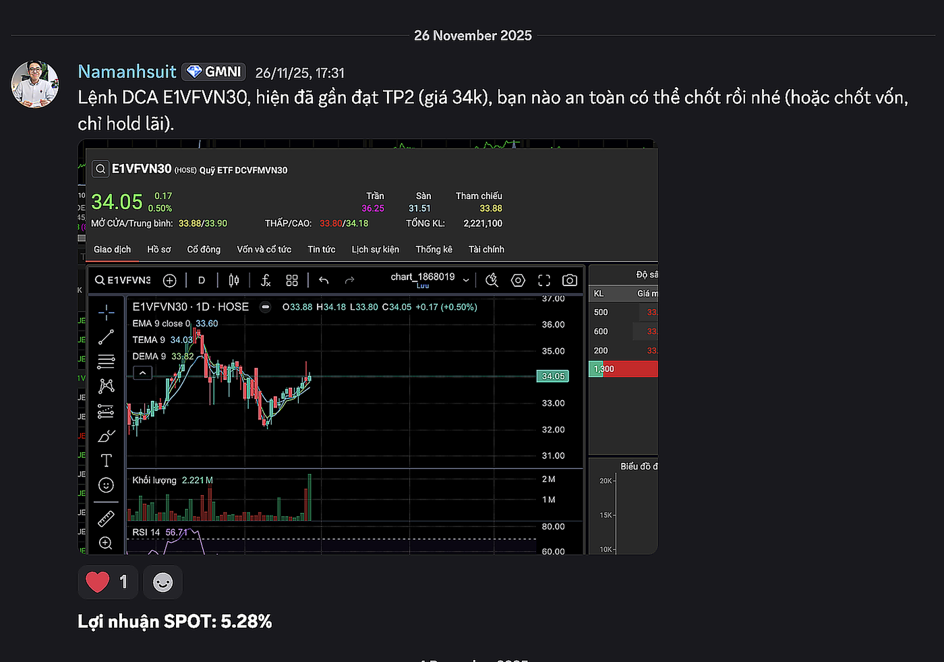Expand the chart_1868019 layout dropdown
Screen dimensions: 944x662
[x=466, y=280]
